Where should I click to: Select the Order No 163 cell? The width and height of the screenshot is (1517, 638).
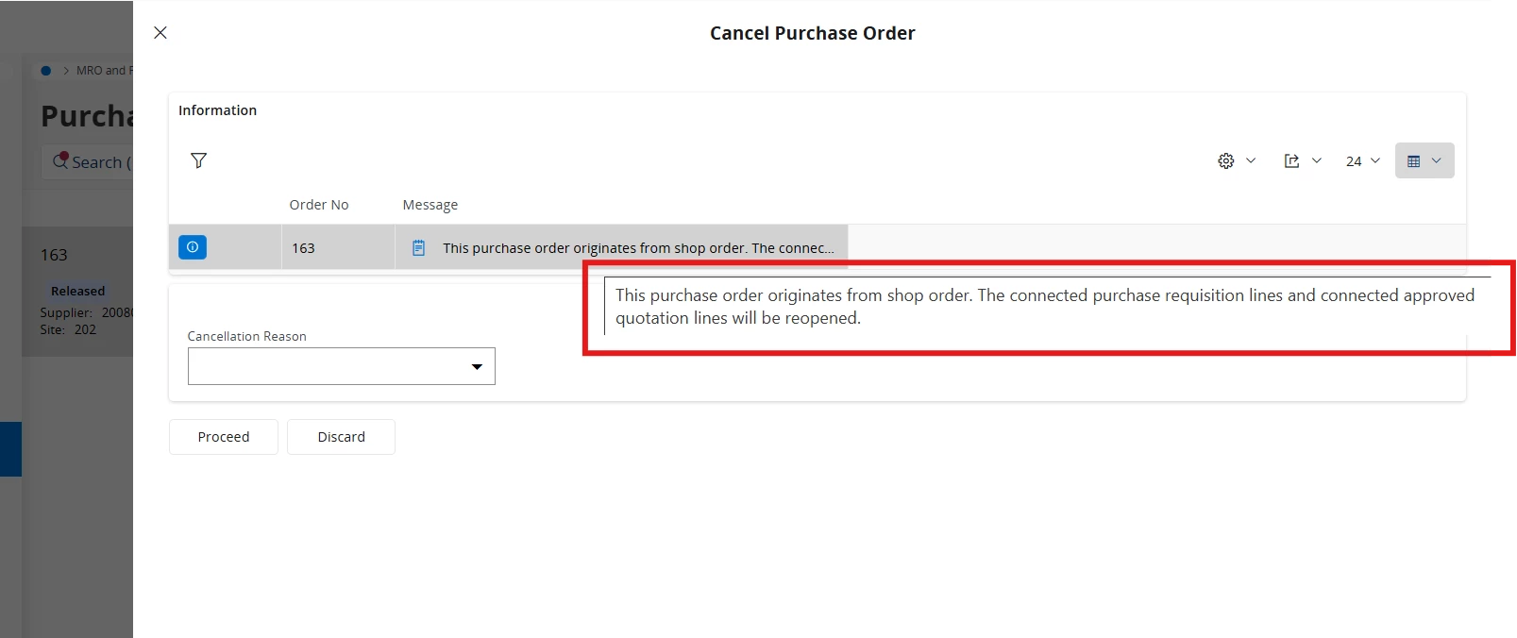(338, 247)
